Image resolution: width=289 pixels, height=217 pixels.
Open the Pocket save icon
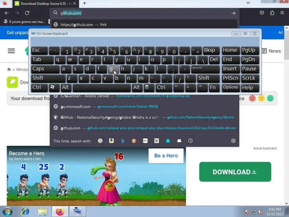coord(262,13)
